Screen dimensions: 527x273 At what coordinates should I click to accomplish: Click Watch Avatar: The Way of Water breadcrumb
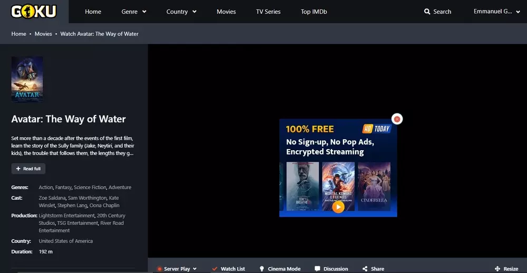[100, 34]
